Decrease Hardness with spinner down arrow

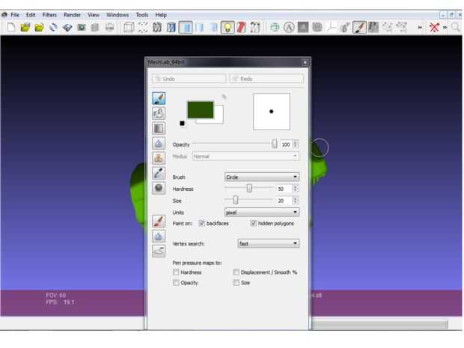pyautogui.click(x=295, y=191)
